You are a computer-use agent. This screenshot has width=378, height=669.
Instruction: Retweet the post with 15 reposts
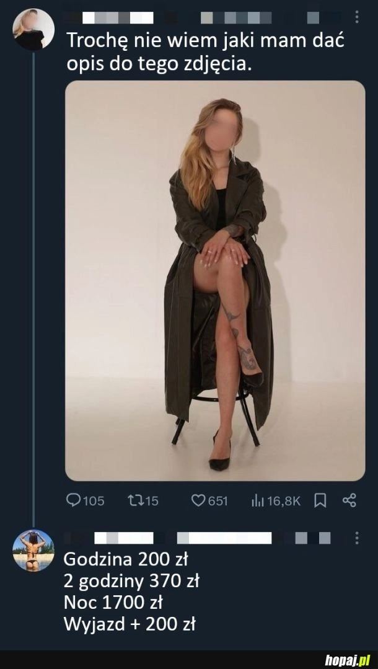point(135,500)
